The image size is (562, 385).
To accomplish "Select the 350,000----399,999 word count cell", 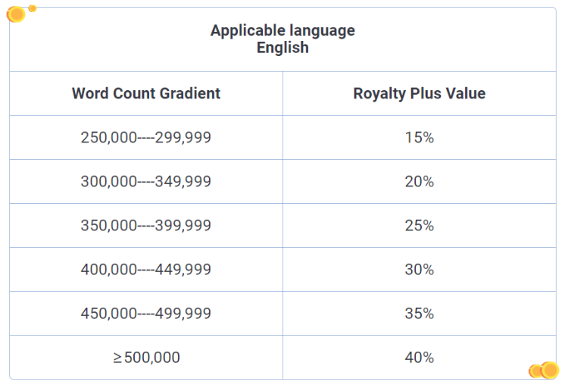I will (146, 226).
